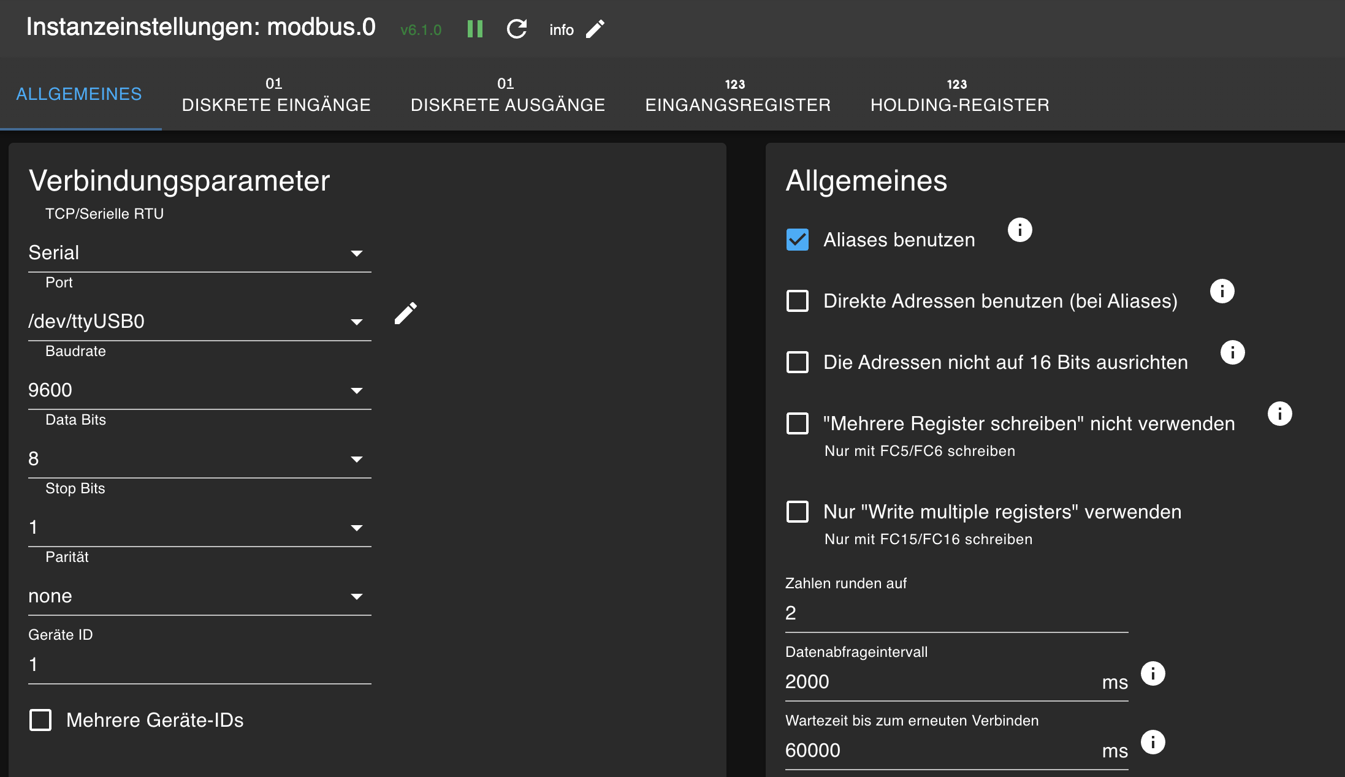The image size is (1345, 777).
Task: Show info for Datenabfrageintervall field
Action: click(x=1153, y=673)
